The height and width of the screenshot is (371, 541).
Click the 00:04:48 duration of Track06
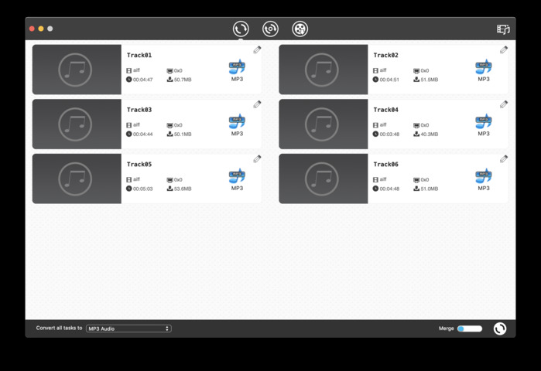(389, 189)
